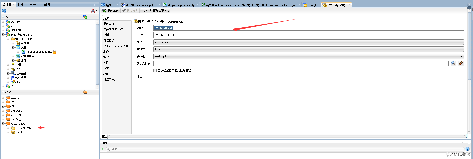Switch to the 安全 tab
This screenshot has width=473, height=159.
pos(33,5)
